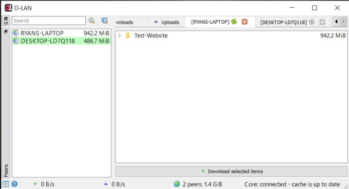This screenshot has height=189, width=349.
Task: Click the Download selected items button
Action: point(231,172)
